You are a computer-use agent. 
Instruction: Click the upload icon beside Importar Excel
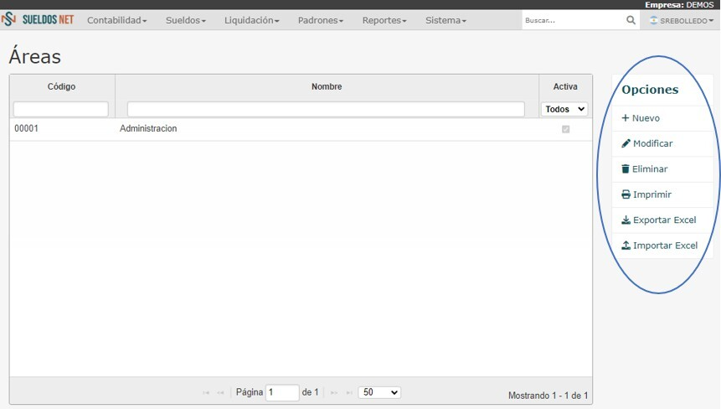tap(626, 246)
